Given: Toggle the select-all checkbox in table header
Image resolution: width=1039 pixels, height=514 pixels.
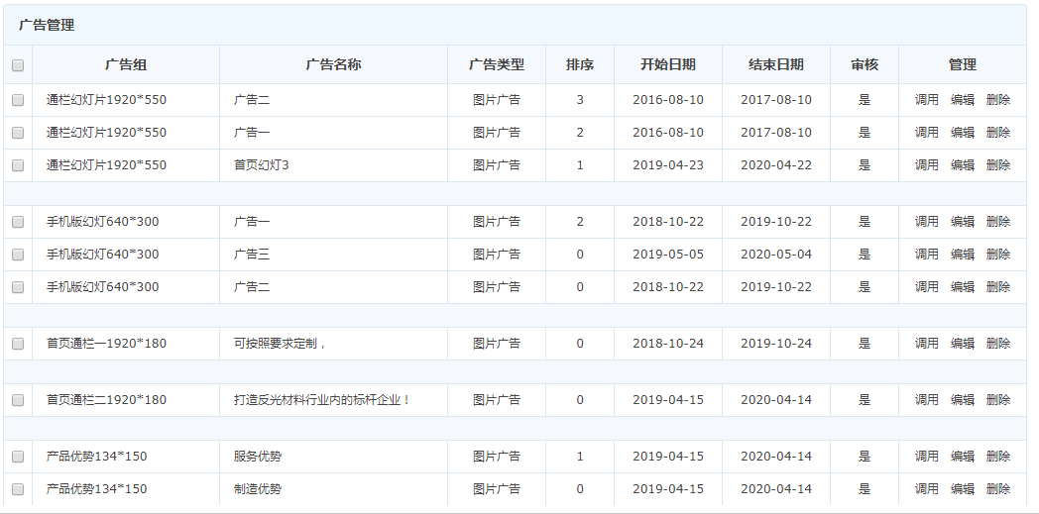Looking at the screenshot, I should pyautogui.click(x=18, y=65).
